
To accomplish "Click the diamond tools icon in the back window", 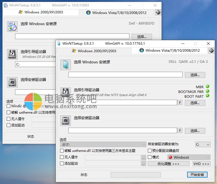I will pos(158,12).
